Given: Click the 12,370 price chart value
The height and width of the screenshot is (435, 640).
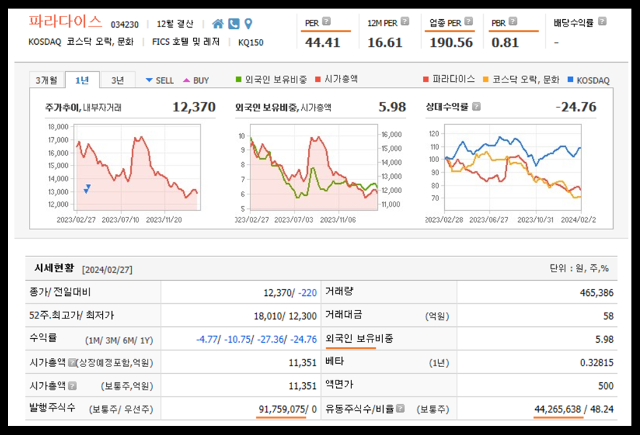Looking at the screenshot, I should point(194,107).
